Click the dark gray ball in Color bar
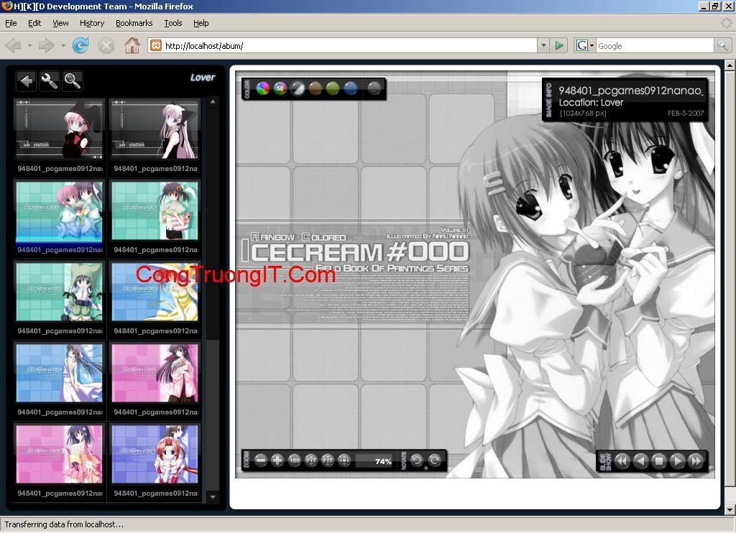 [374, 88]
